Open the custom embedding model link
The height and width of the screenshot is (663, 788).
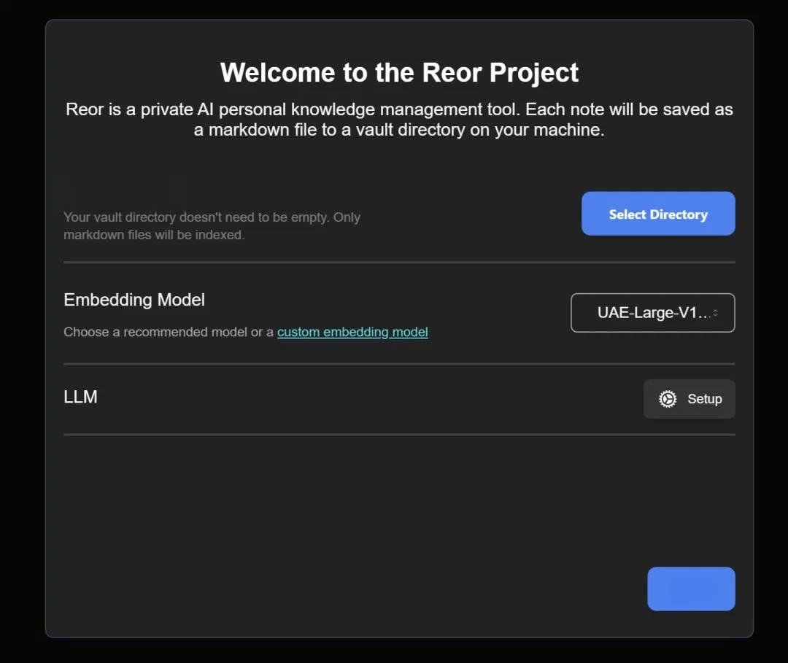click(x=352, y=332)
